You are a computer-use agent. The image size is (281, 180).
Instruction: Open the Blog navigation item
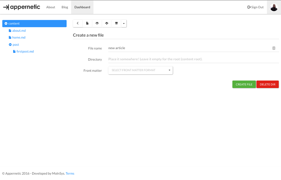click(65, 7)
